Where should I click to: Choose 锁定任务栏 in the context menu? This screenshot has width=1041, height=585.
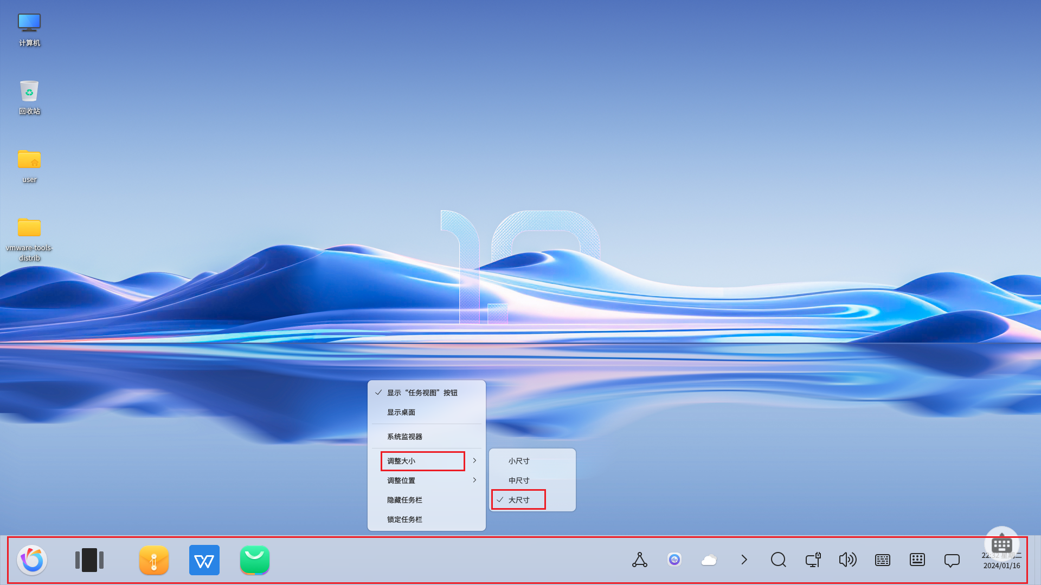(427, 519)
